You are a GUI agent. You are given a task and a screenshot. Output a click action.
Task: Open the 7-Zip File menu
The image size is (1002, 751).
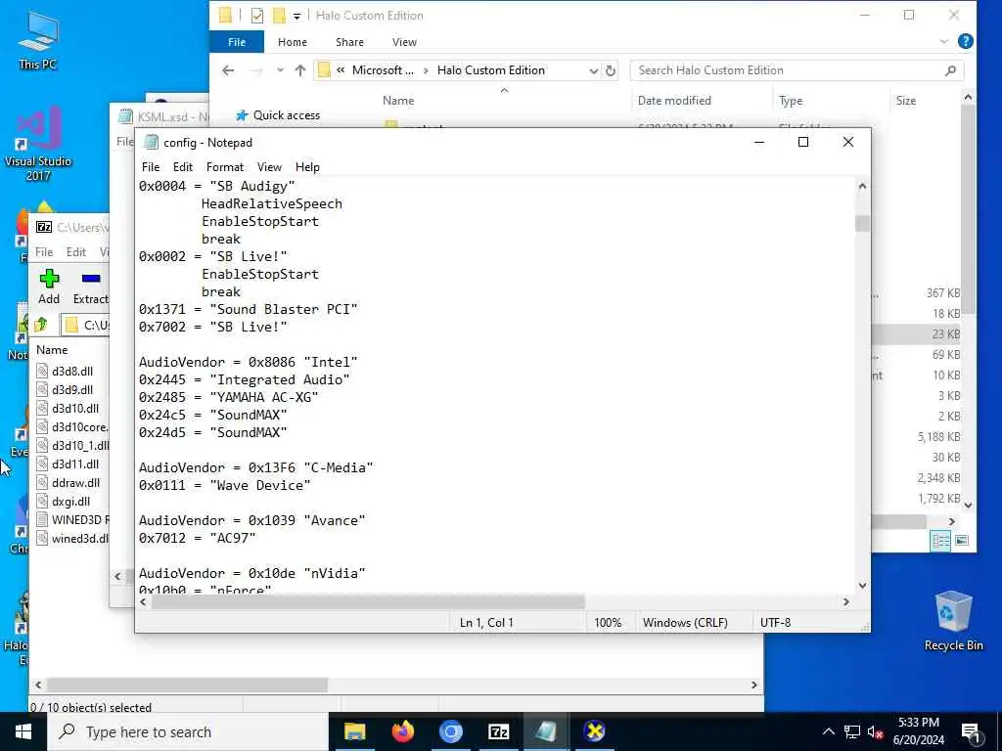44,251
